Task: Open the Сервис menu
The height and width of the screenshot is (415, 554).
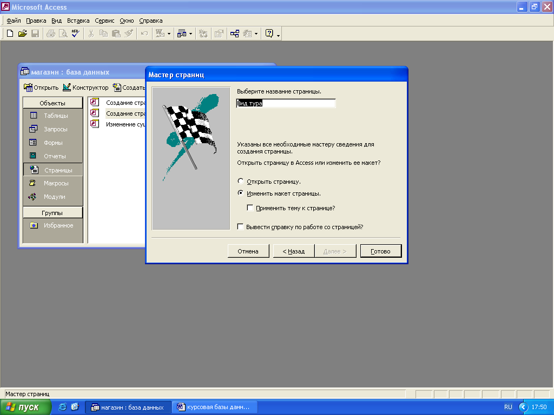Action: [104, 21]
